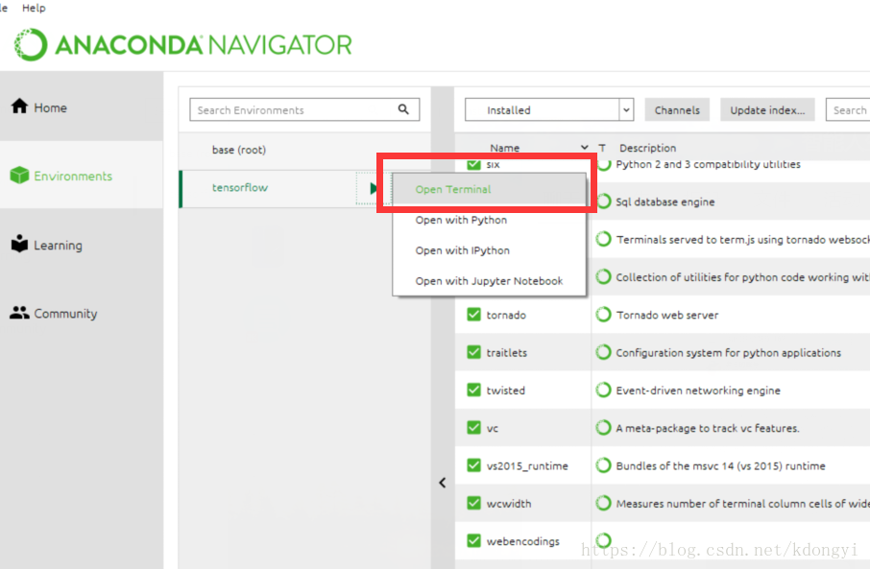Click the twisted package name
The width and height of the screenshot is (870, 569).
(505, 391)
